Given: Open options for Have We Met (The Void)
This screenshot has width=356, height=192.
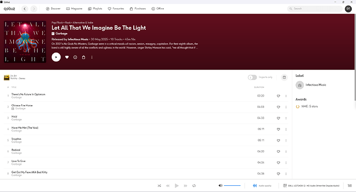Looking at the screenshot, I should tap(286, 129).
